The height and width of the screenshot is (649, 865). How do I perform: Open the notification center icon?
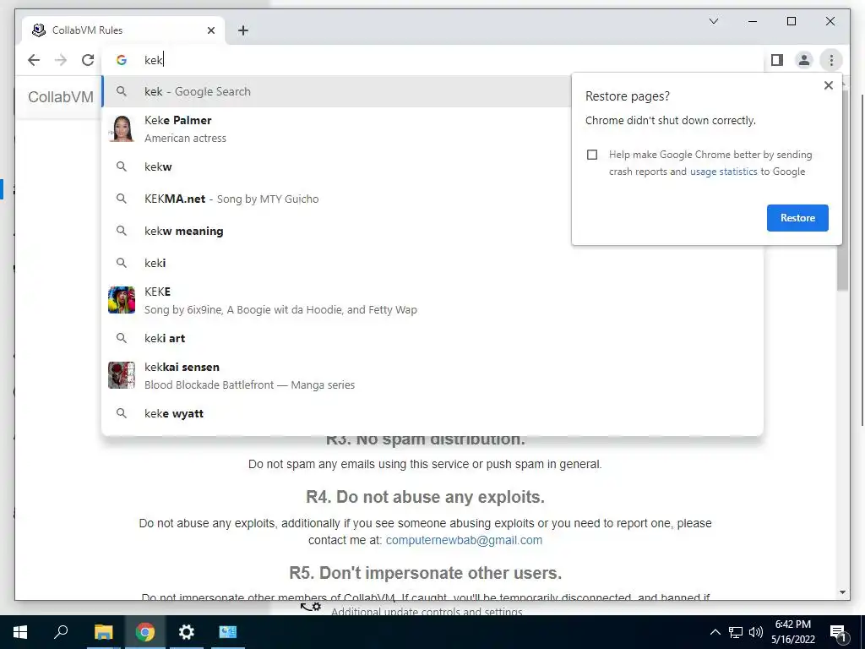(x=838, y=633)
